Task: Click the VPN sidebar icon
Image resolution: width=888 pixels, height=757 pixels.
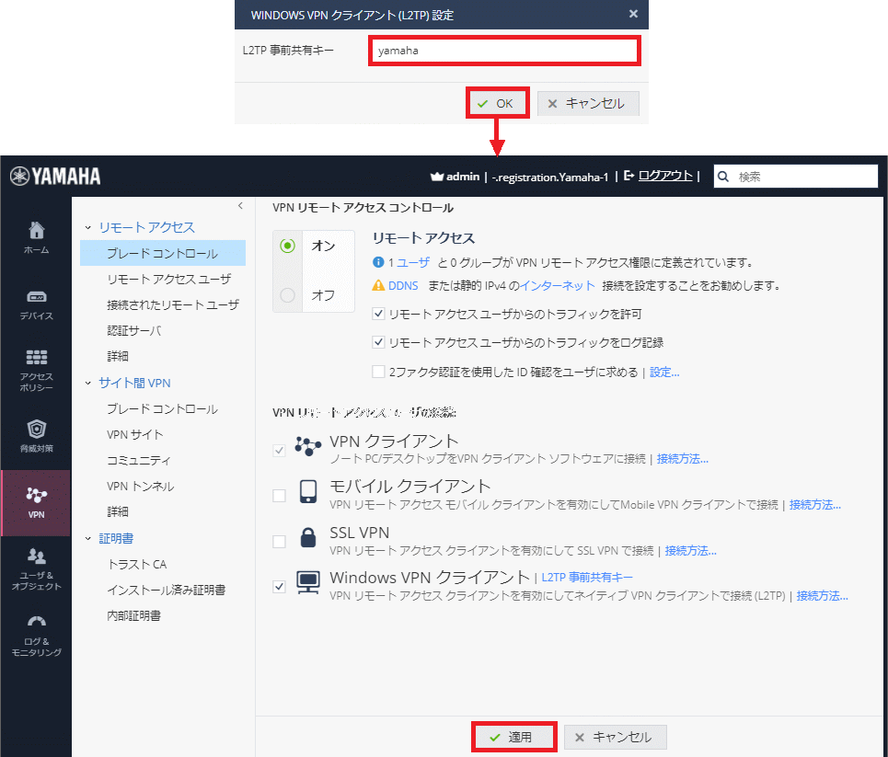Action: pyautogui.click(x=36, y=496)
